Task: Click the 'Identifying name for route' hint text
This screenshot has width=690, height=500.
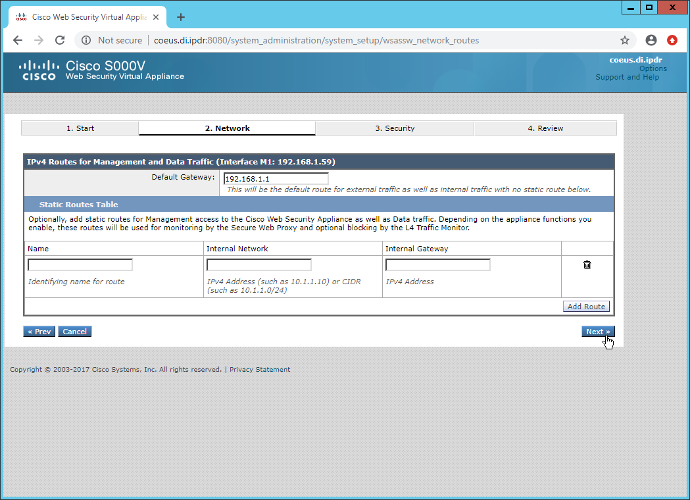Action: 76,282
